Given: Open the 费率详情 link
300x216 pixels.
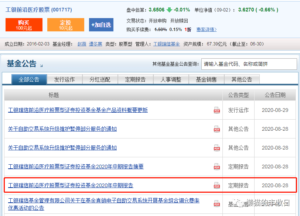Looking at the screenshot, I should (x=207, y=30).
